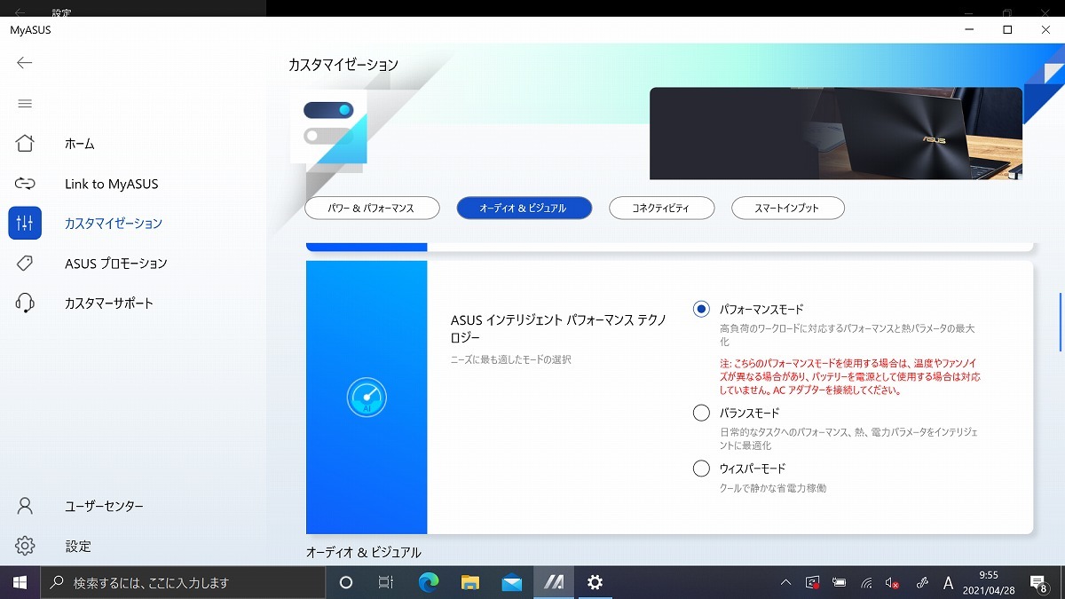Open Wi-Fi network tray icon
Screen dimensions: 1065x599
867,582
